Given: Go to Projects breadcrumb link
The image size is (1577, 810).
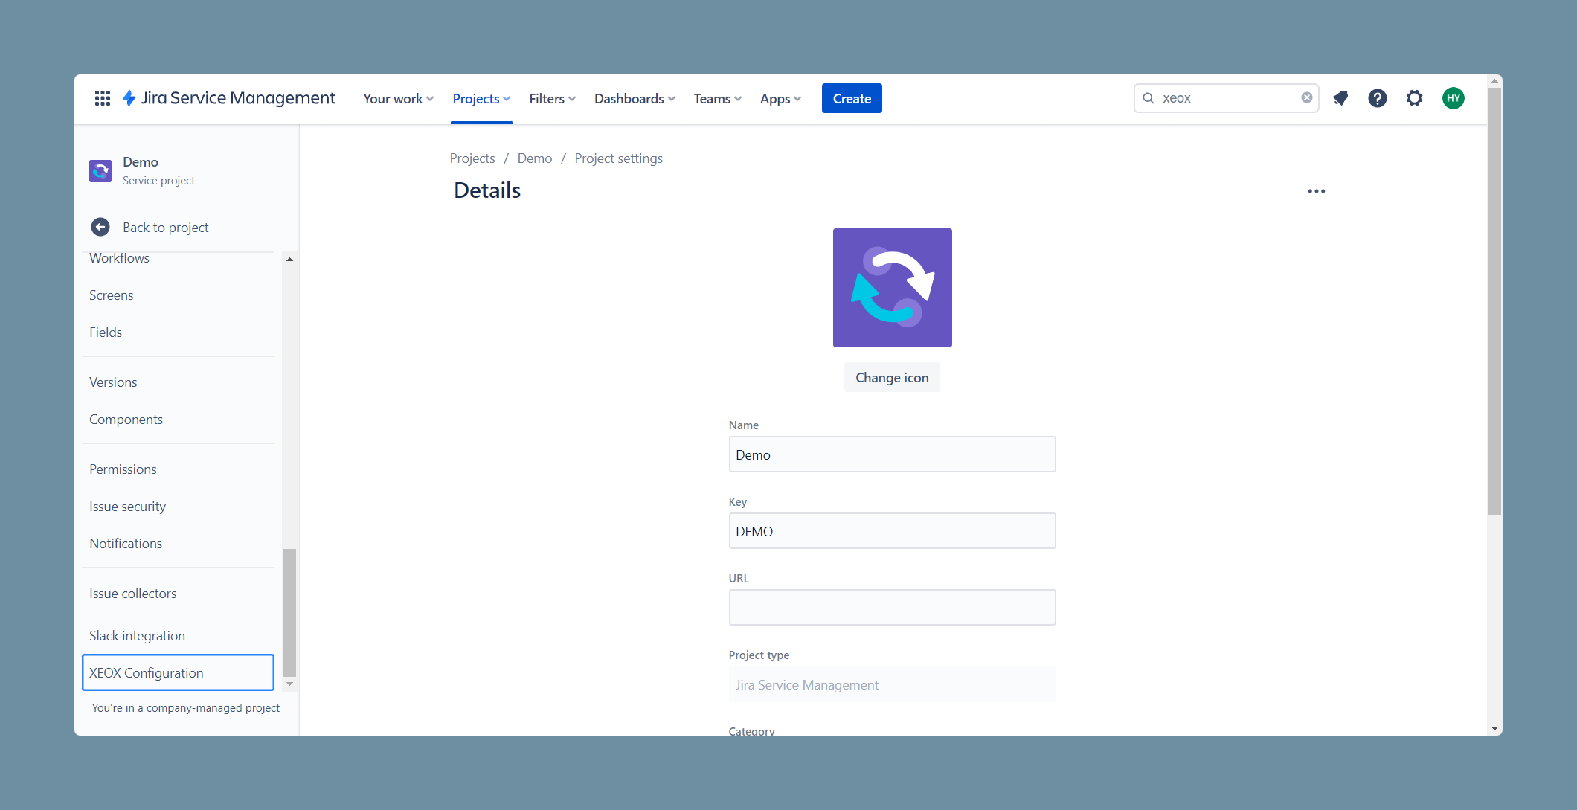Looking at the screenshot, I should pos(472,158).
